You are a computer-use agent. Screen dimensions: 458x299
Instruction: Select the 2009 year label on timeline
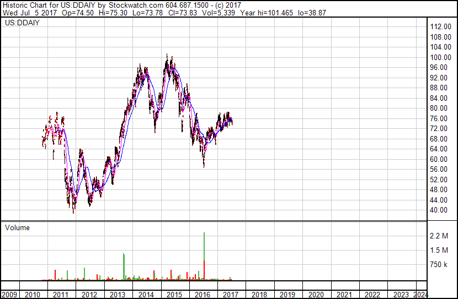click(x=9, y=295)
